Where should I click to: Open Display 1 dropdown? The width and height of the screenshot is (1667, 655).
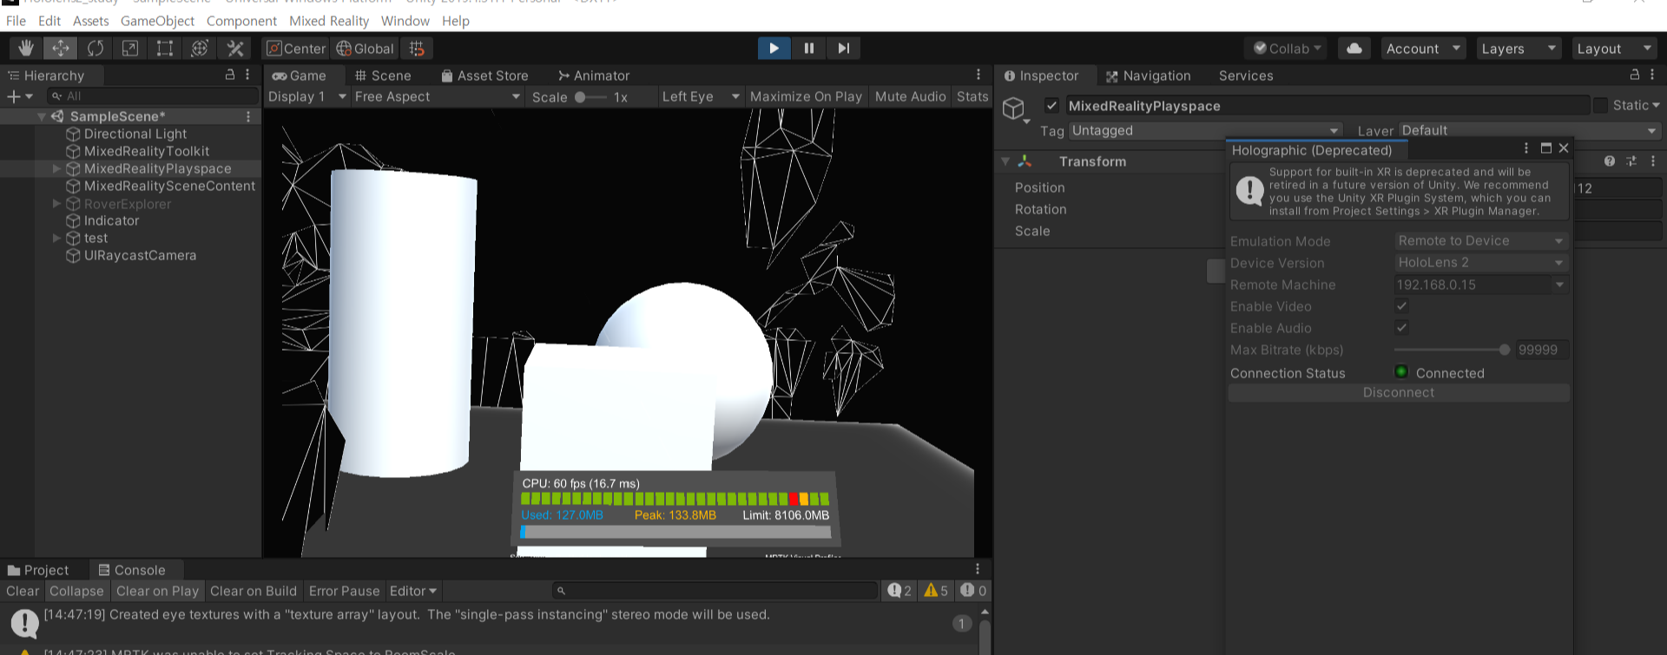(x=306, y=96)
